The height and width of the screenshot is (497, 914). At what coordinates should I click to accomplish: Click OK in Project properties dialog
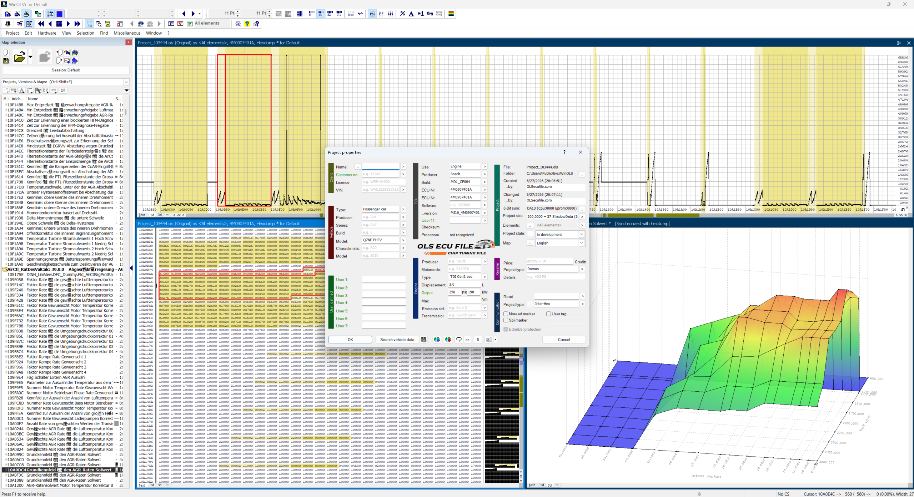(350, 340)
